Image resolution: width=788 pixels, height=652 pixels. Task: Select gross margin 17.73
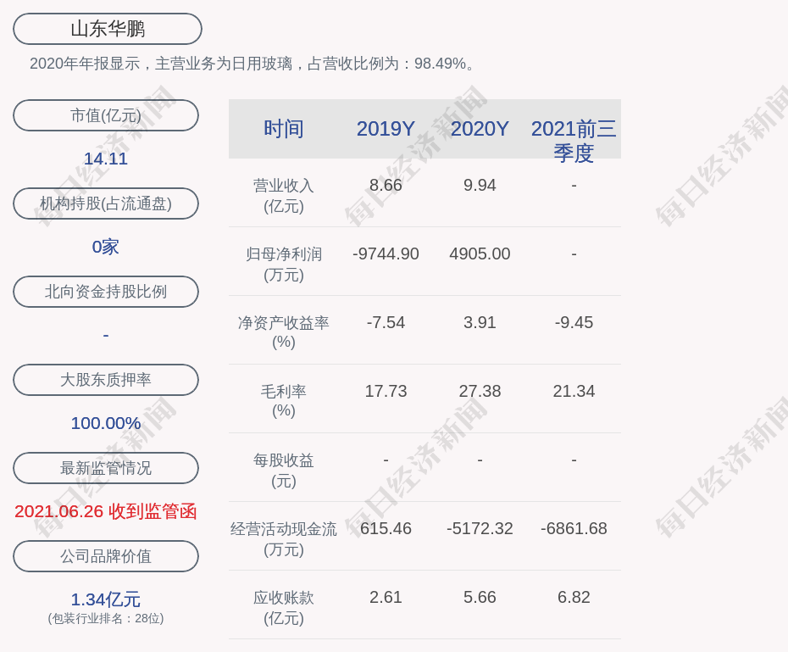(x=386, y=391)
